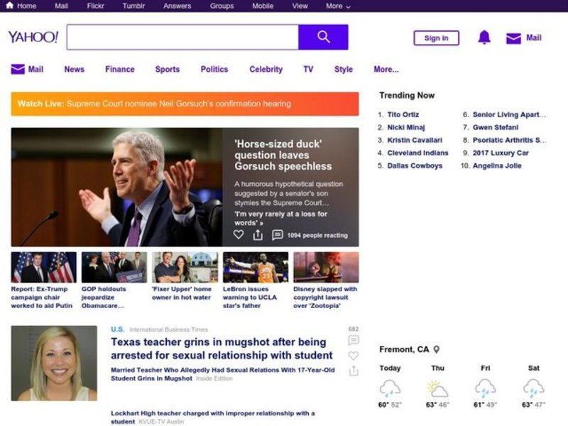568x426 pixels.
Task: Focus the Yahoo search input field
Action: coord(182,37)
